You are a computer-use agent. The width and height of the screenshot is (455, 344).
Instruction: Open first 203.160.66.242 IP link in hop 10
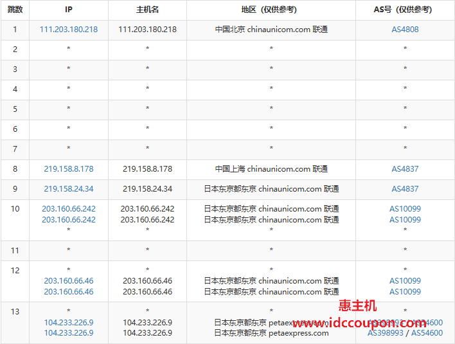(69, 209)
